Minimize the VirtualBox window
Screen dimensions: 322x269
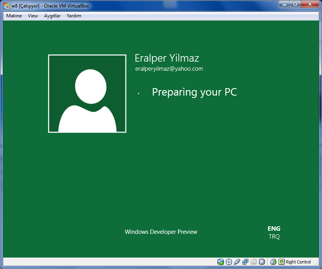click(x=285, y=4)
